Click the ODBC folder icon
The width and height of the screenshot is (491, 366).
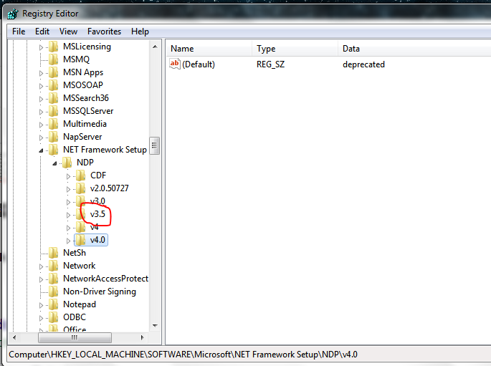click(54, 317)
